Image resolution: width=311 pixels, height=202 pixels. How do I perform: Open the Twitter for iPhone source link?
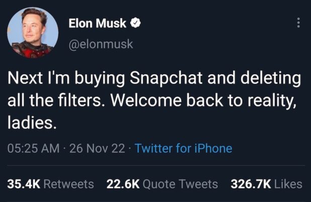[184, 149]
